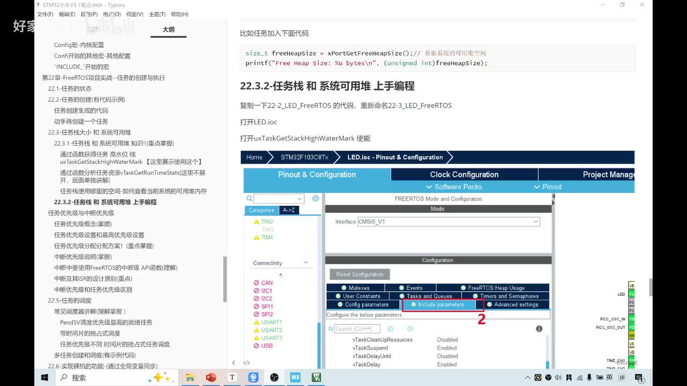Open the Timers and Semaphores tab

click(506, 296)
